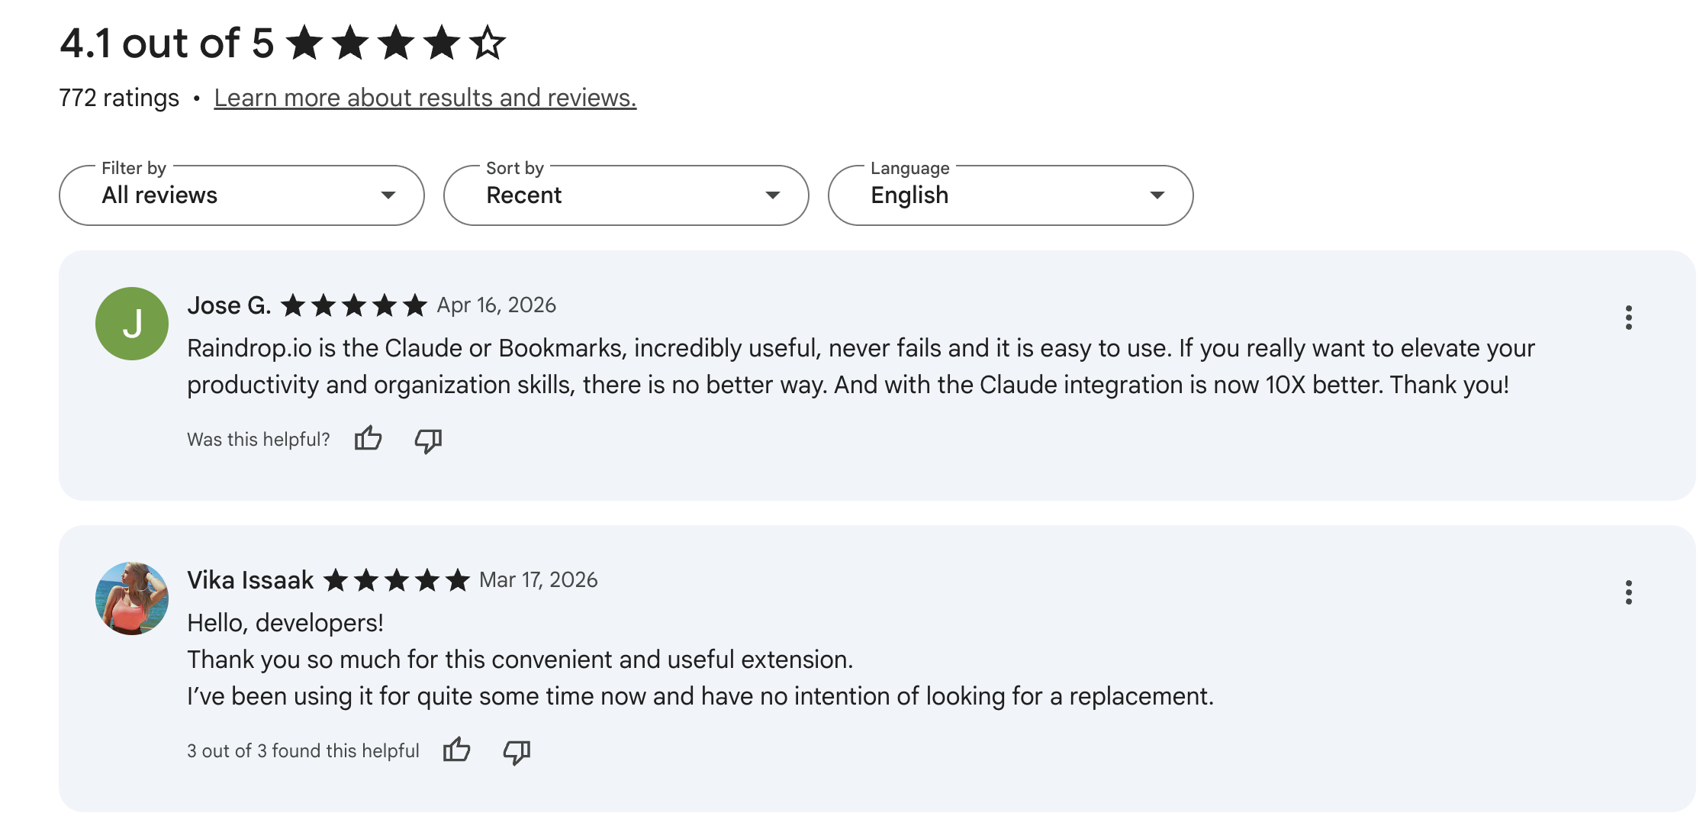Viewport: 1706px width, 829px height.
Task: Open the 'Filter by' dropdown showing All reviews
Action: point(241,195)
